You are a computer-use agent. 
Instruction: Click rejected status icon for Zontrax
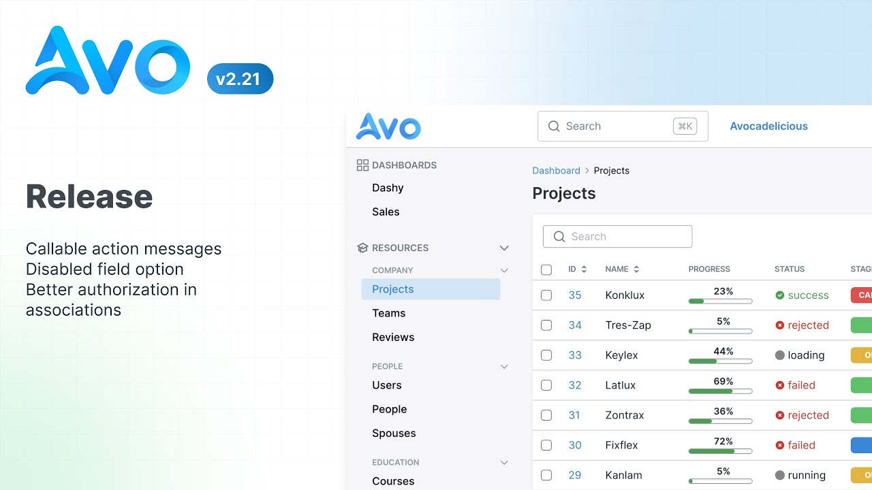(x=780, y=415)
